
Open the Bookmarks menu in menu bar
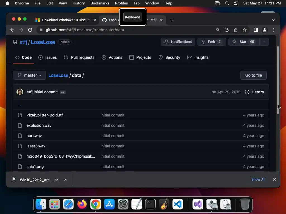pyautogui.click(x=100, y=3)
